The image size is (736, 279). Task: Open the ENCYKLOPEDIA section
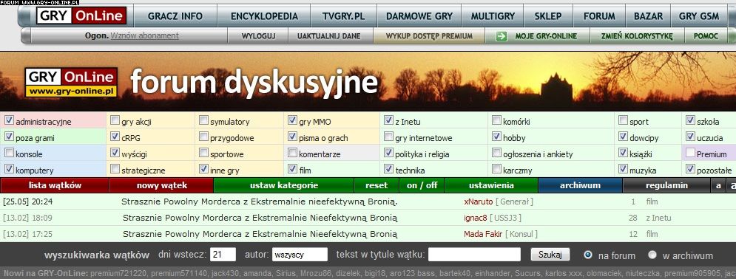click(x=264, y=16)
